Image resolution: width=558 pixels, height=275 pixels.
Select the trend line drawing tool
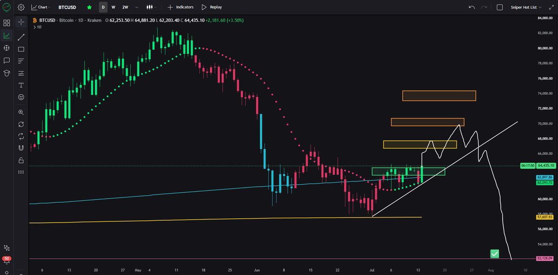(x=21, y=37)
